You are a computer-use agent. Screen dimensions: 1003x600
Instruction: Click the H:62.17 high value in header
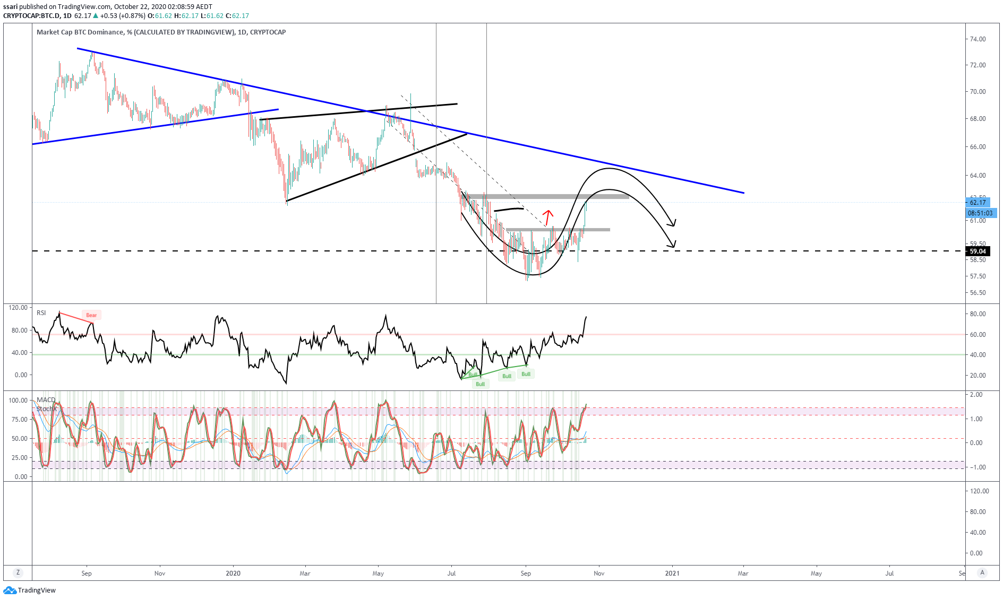pos(186,15)
